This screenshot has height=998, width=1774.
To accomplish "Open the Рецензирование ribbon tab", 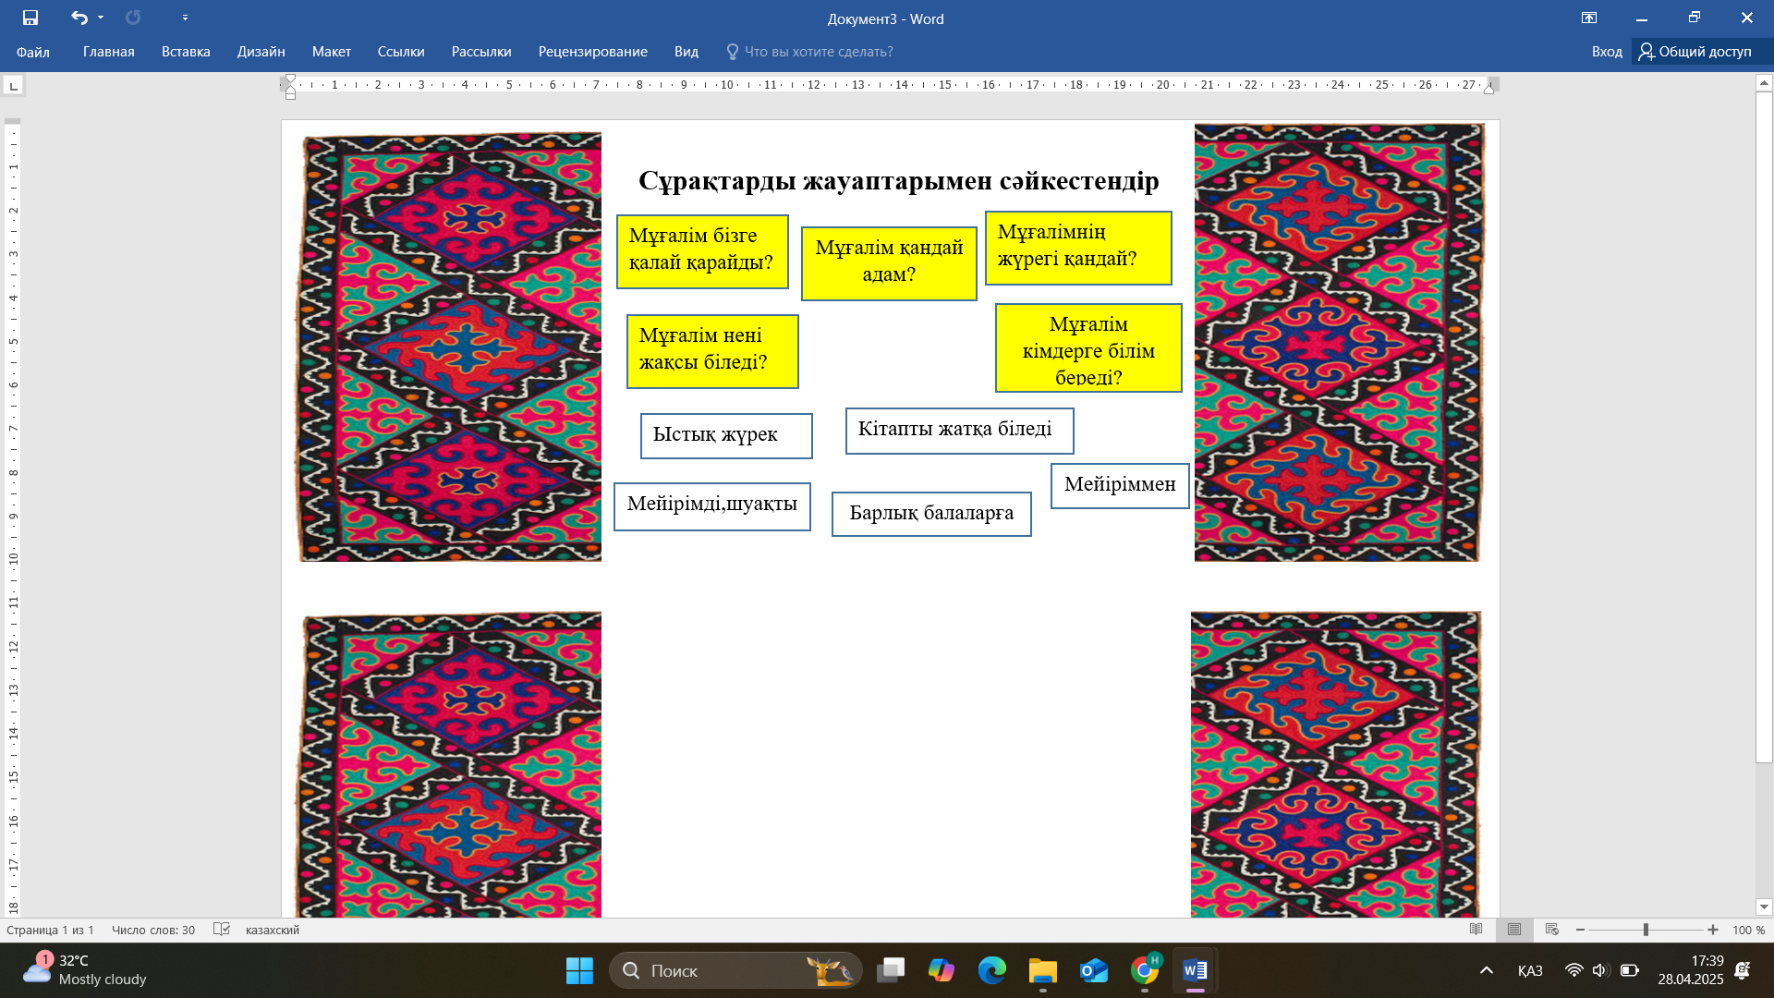I will point(592,52).
